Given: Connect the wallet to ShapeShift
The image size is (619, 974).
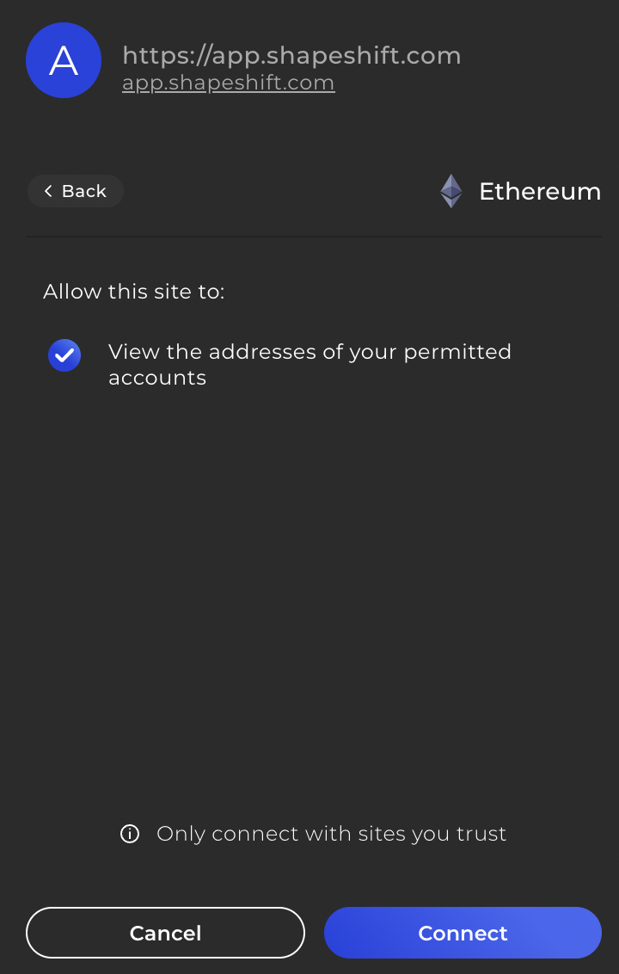Looking at the screenshot, I should tap(463, 933).
